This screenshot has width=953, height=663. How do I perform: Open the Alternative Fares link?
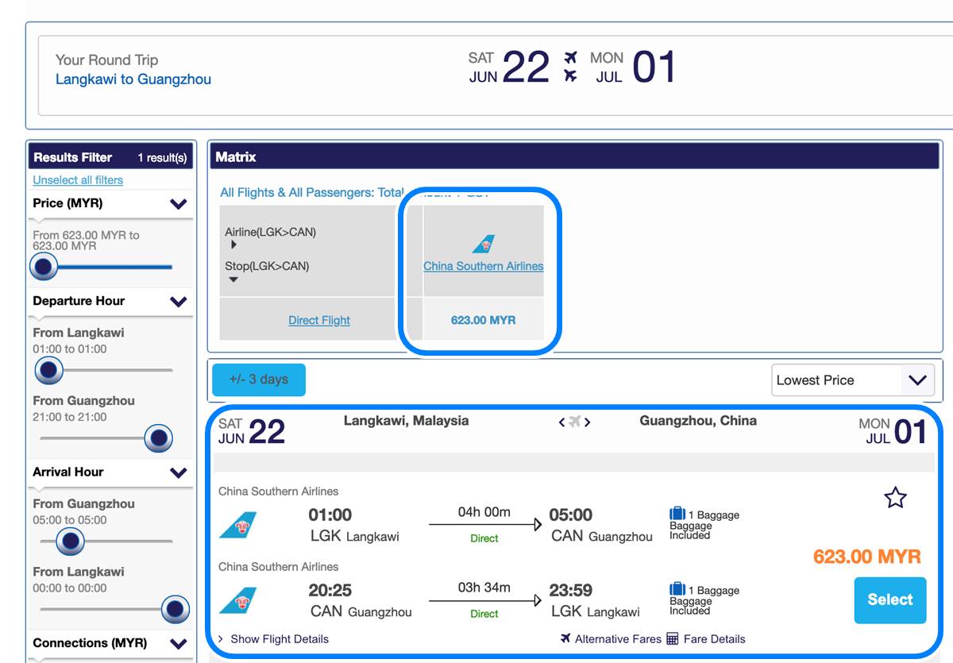click(x=618, y=638)
